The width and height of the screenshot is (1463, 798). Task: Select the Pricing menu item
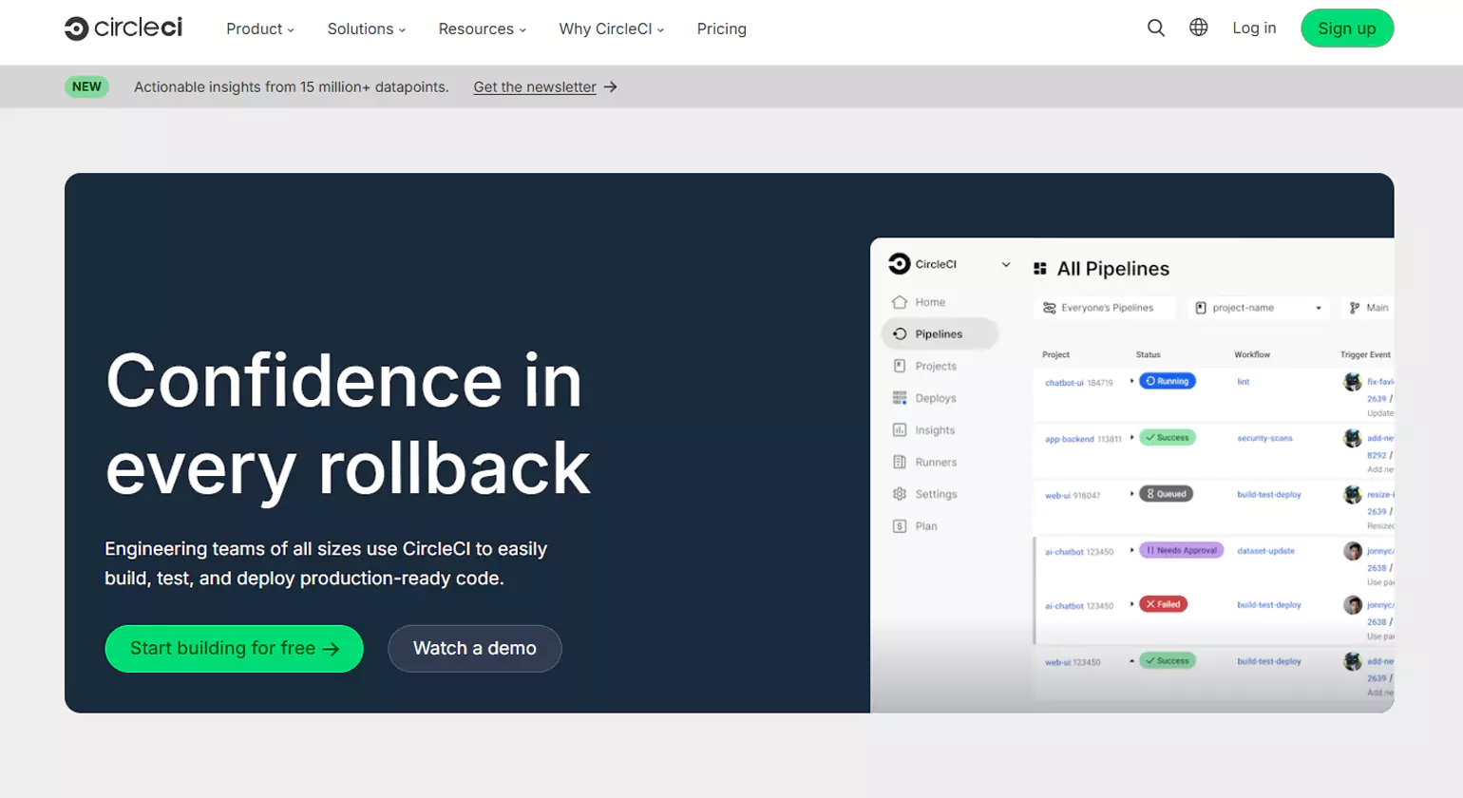tap(721, 28)
